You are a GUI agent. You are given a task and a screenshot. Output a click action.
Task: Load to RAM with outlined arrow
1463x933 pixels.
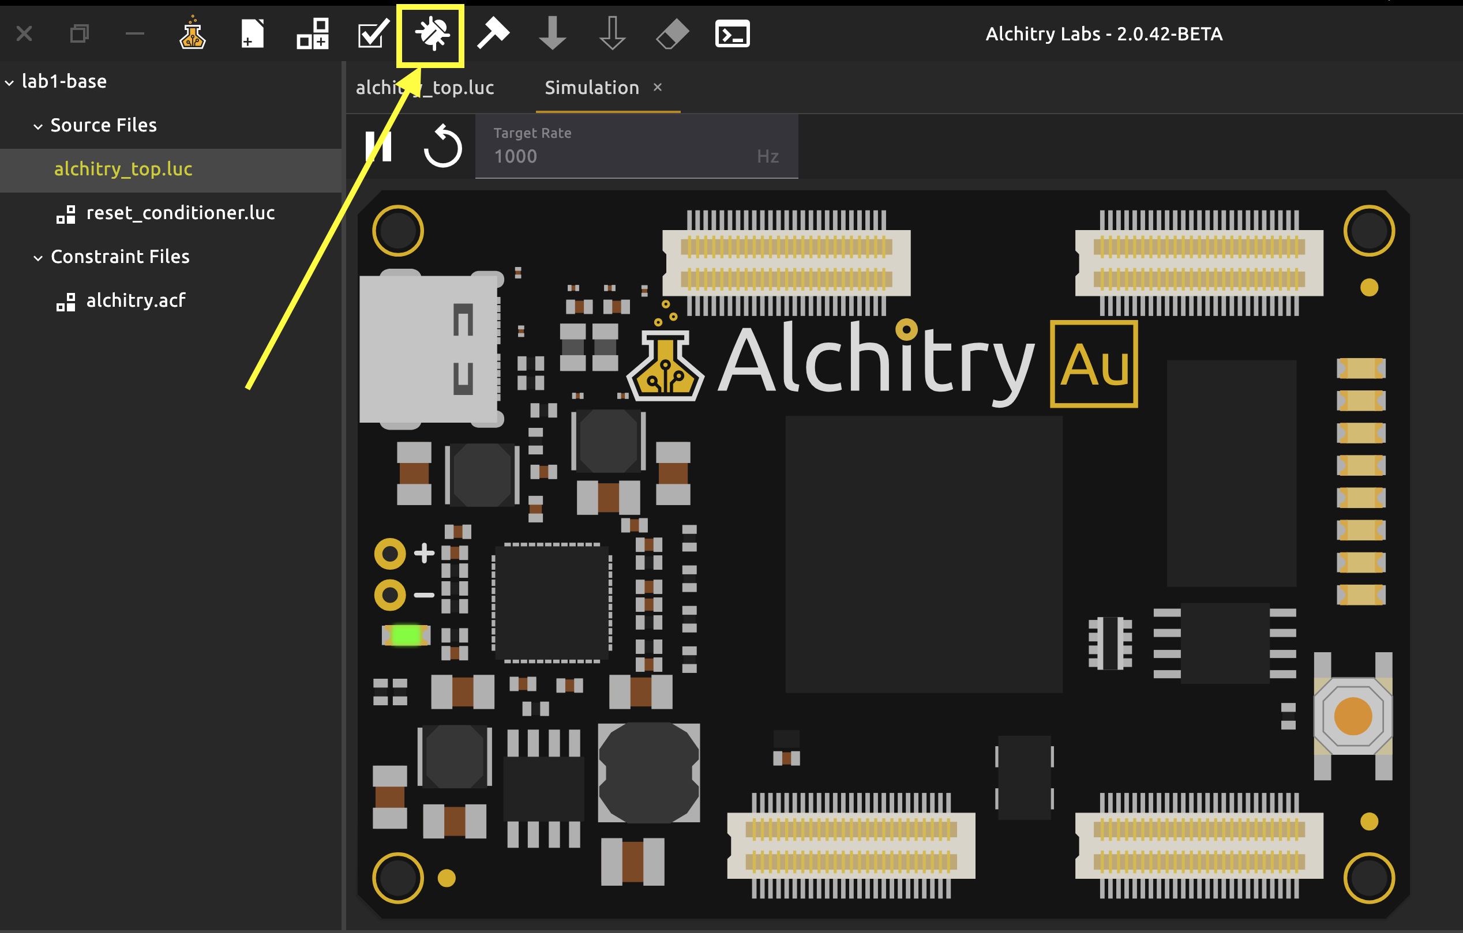click(x=612, y=33)
